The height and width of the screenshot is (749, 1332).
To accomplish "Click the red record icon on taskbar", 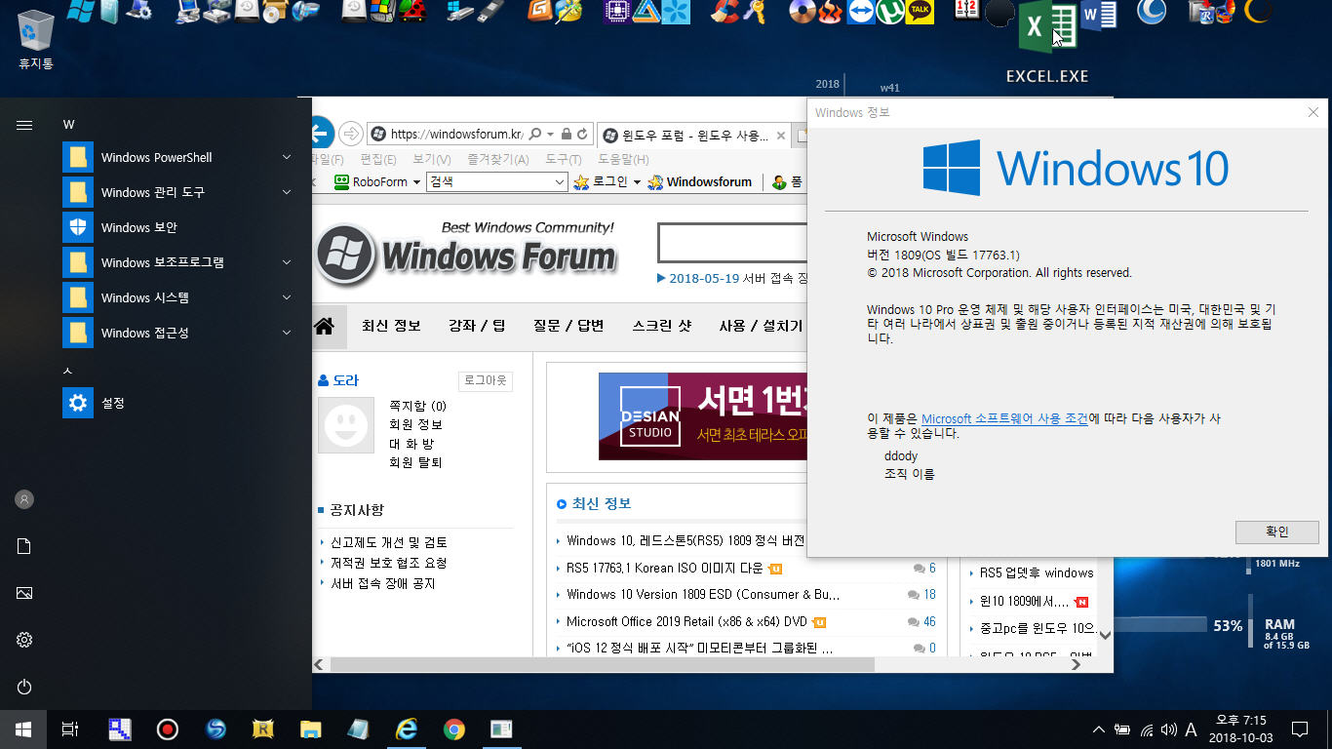I will pyautogui.click(x=168, y=729).
